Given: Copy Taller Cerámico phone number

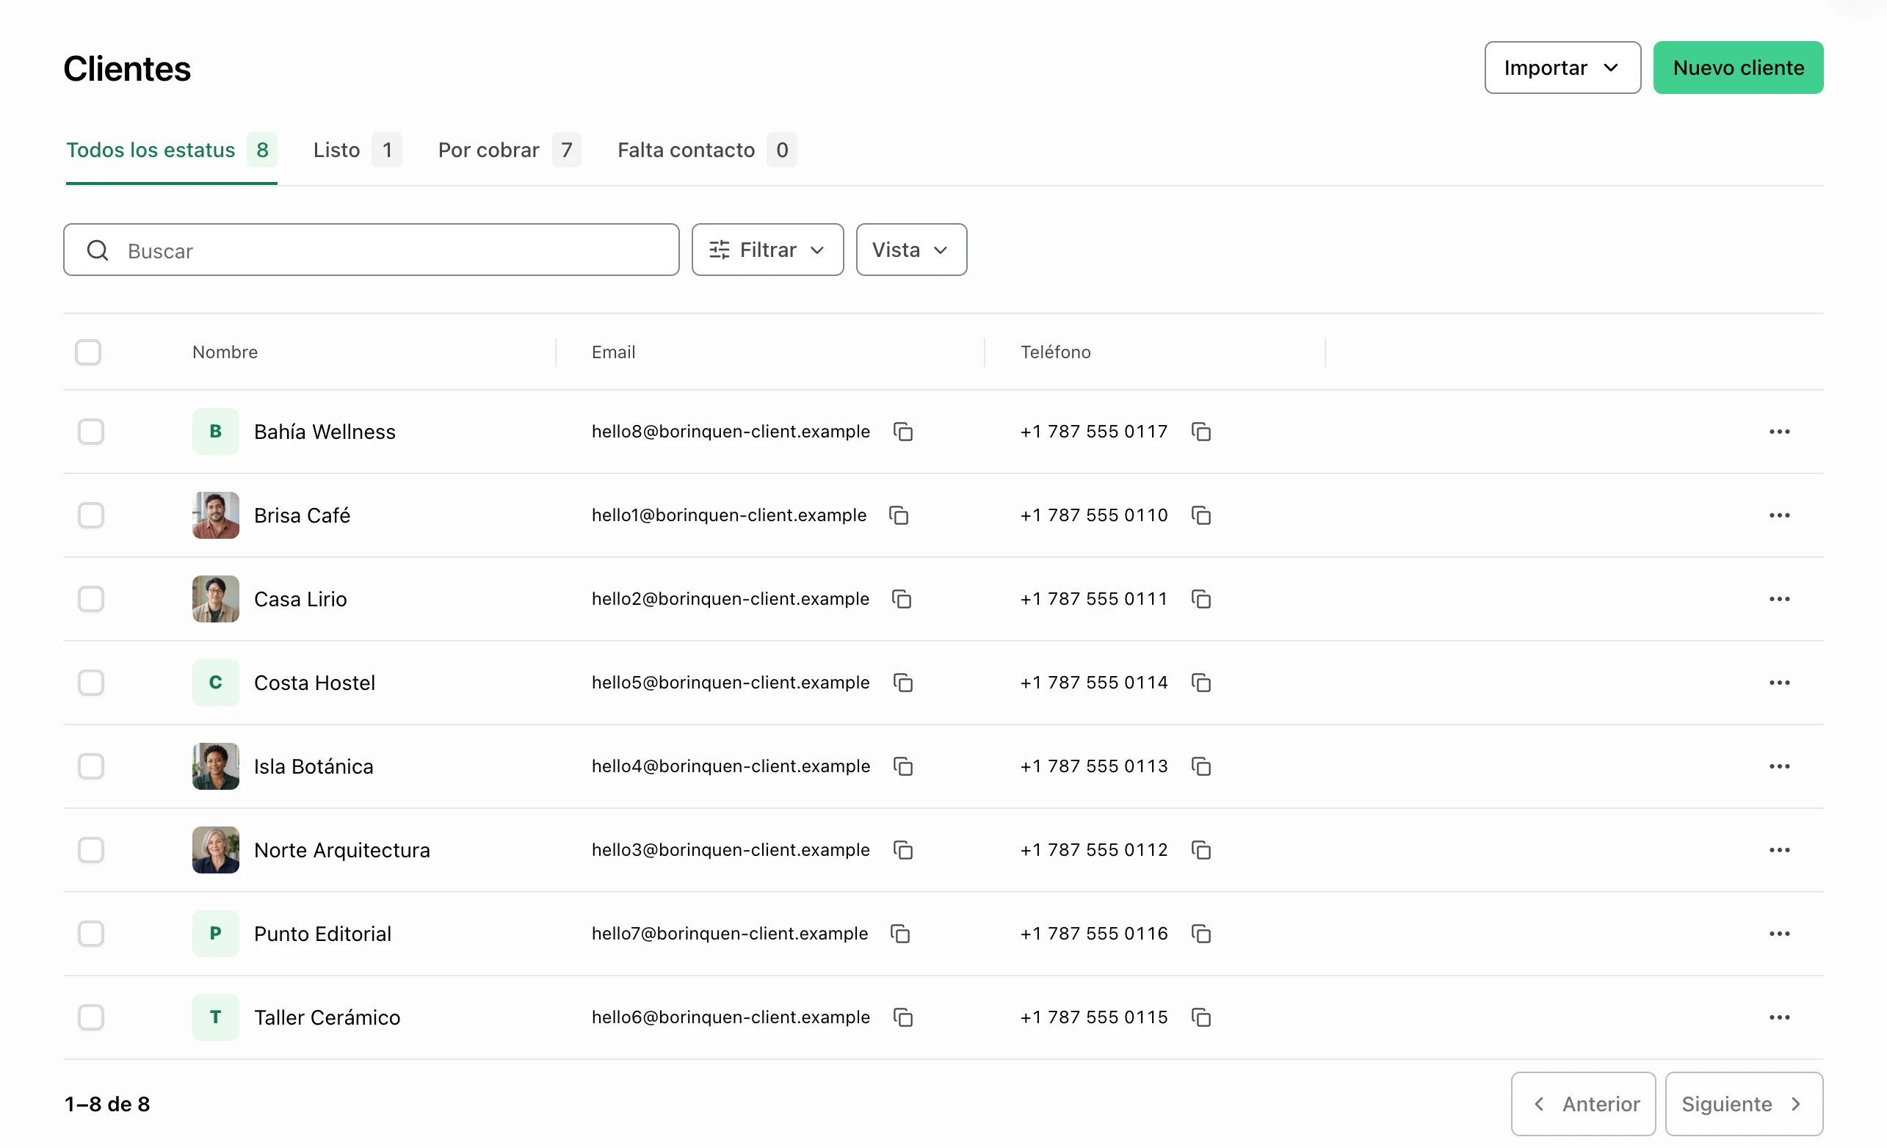Looking at the screenshot, I should (1200, 1017).
